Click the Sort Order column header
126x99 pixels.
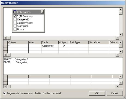(x=99, y=43)
